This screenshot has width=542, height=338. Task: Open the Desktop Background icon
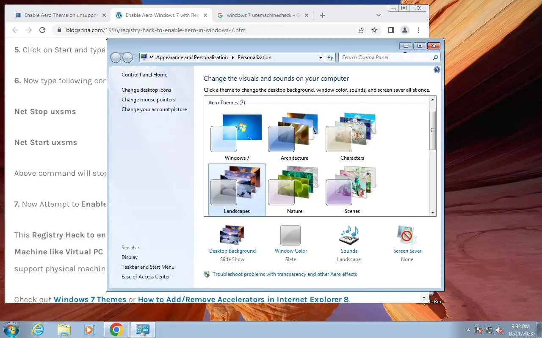232,234
